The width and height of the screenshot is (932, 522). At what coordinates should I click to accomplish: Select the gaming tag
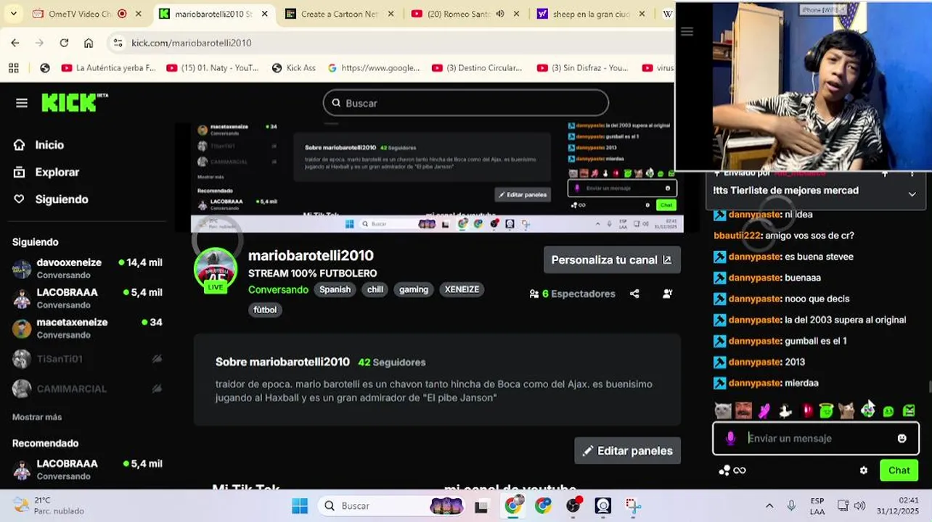tap(414, 289)
